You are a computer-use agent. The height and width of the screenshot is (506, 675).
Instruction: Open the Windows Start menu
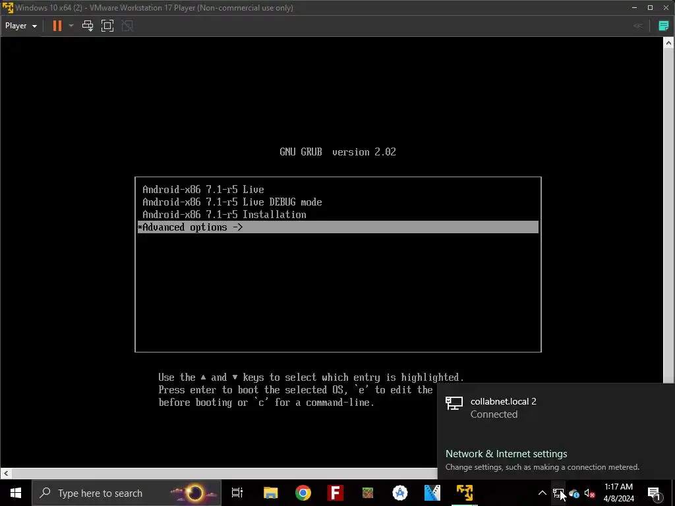point(16,493)
